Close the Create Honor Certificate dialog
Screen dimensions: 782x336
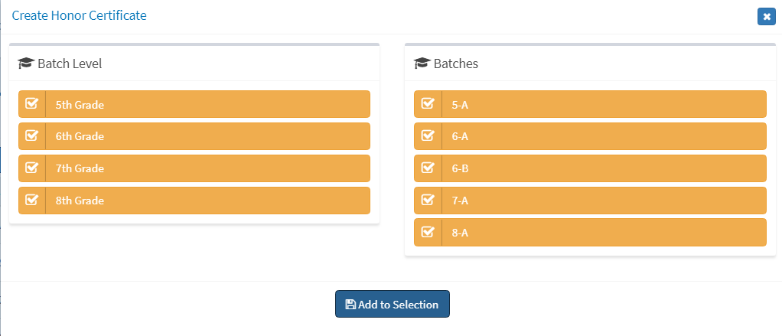coord(767,16)
